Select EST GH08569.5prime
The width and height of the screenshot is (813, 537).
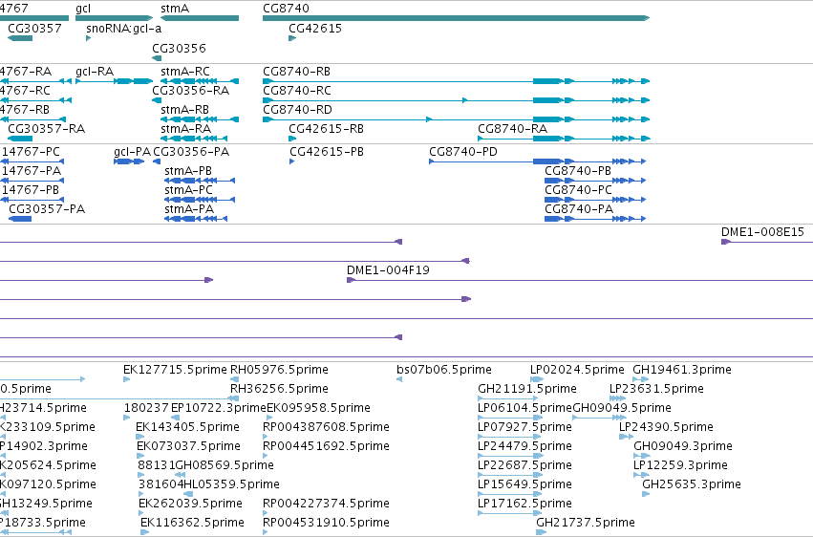click(x=181, y=475)
